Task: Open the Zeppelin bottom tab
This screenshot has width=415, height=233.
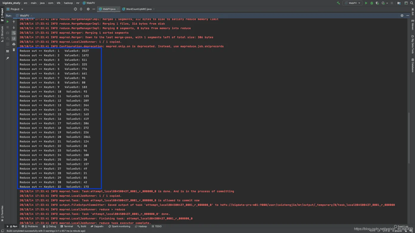Action: (97, 226)
